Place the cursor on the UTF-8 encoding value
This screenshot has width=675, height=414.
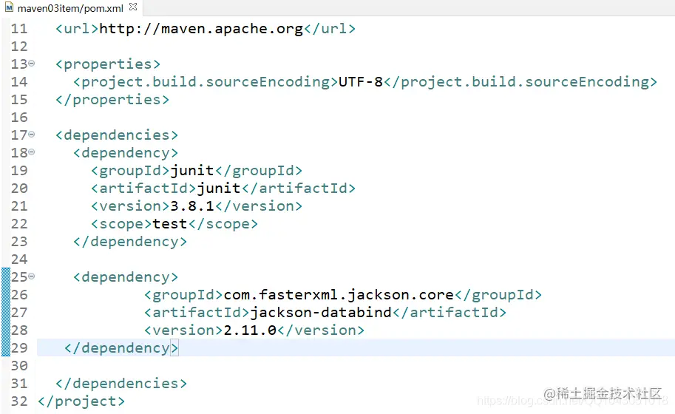pyautogui.click(x=361, y=82)
